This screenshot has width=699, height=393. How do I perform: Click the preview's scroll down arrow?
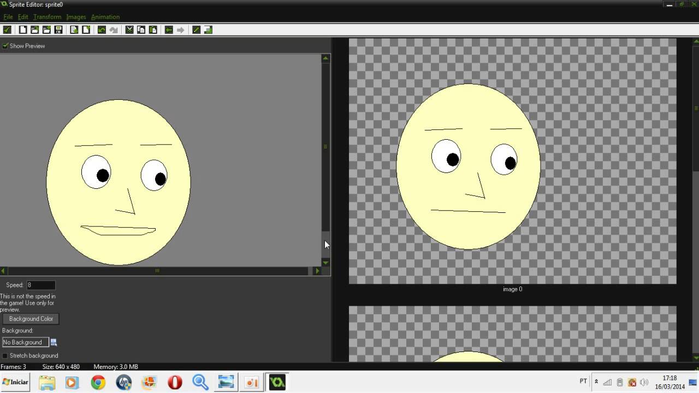click(x=325, y=263)
